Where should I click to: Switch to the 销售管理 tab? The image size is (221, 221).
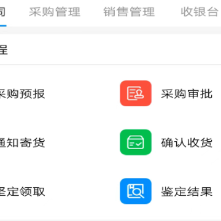(129, 12)
